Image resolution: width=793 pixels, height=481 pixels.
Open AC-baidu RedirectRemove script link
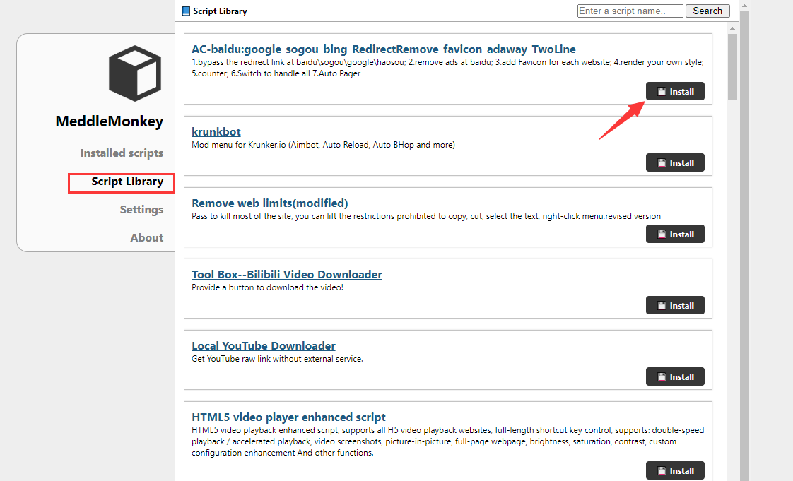383,49
